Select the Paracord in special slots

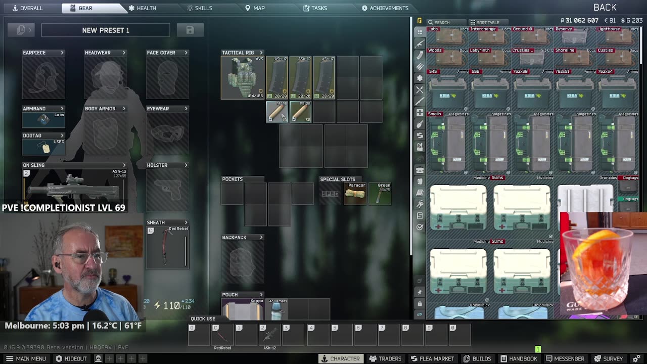click(355, 194)
